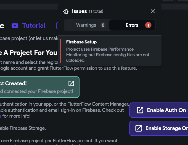
Task: Switch to the Errors tab
Action: (x=132, y=25)
